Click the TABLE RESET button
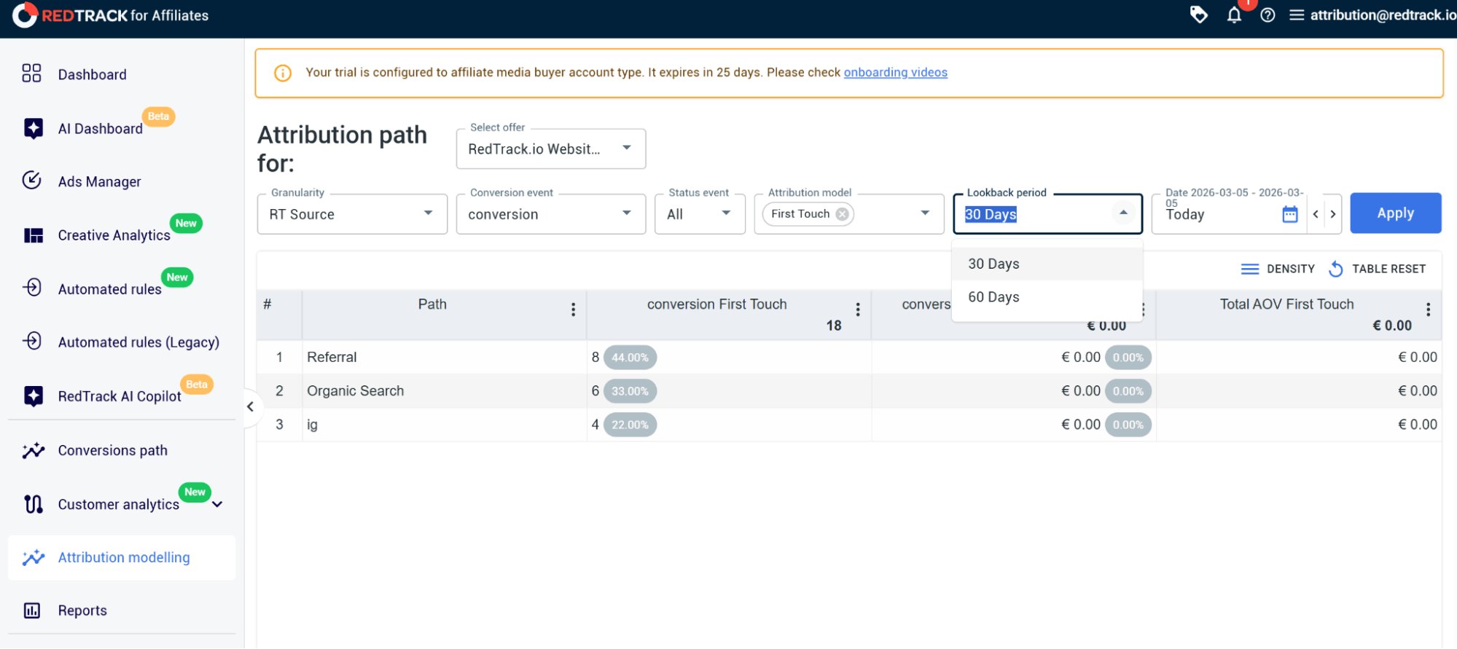Viewport: 1457px width, 649px height. coord(1377,269)
